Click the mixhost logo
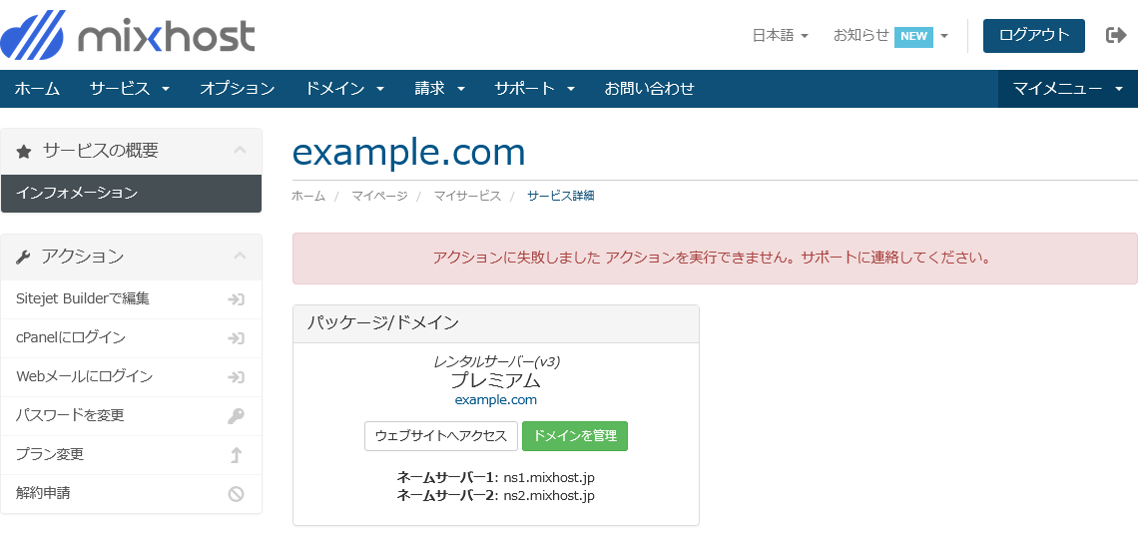This screenshot has width=1138, height=537. point(128,35)
